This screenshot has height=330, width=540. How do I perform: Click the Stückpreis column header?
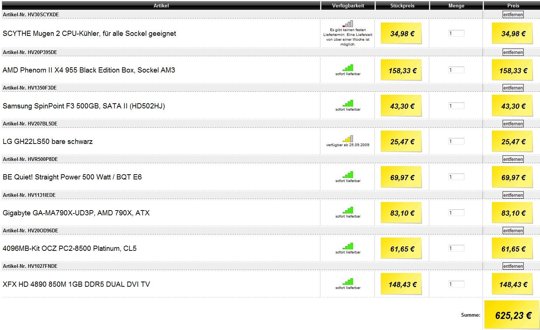(x=402, y=6)
